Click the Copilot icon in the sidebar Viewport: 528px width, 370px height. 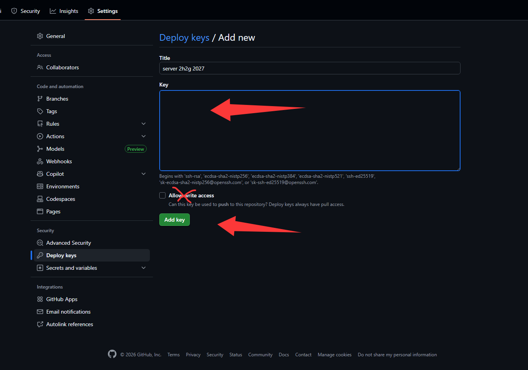(40, 174)
